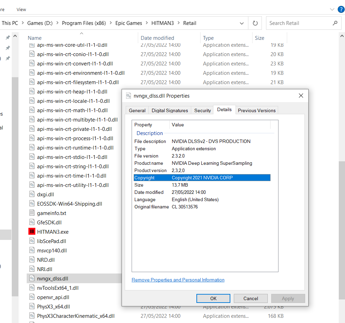Sort files by the Size column header
345x323 pixels.
270,38
